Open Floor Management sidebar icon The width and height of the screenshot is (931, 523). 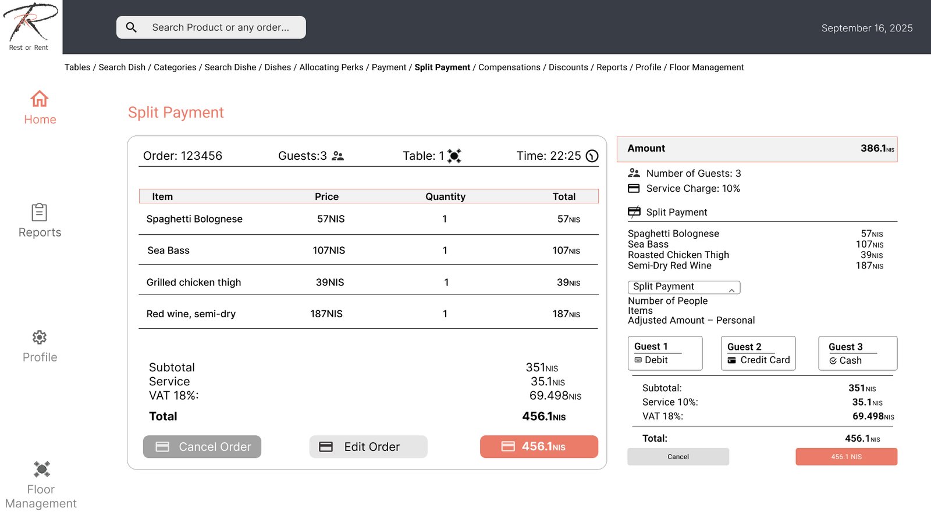coord(41,469)
